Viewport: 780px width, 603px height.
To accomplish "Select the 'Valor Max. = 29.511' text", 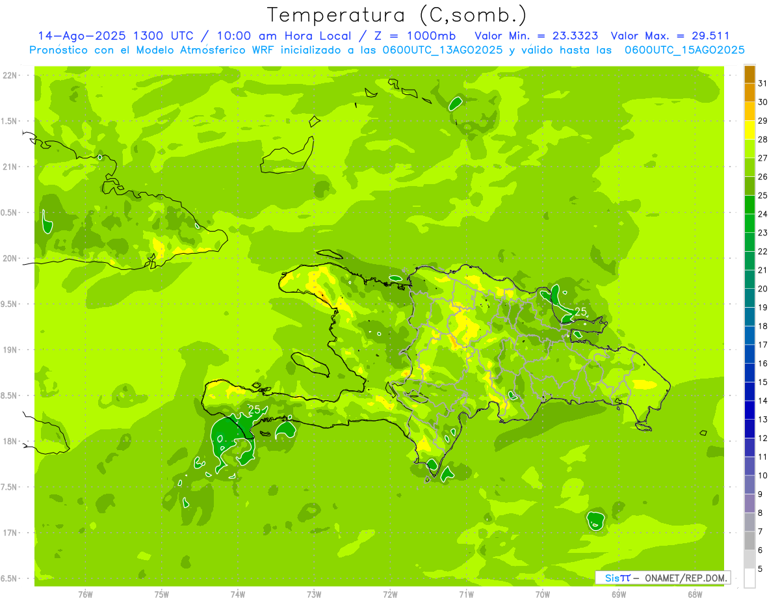I will coord(669,36).
